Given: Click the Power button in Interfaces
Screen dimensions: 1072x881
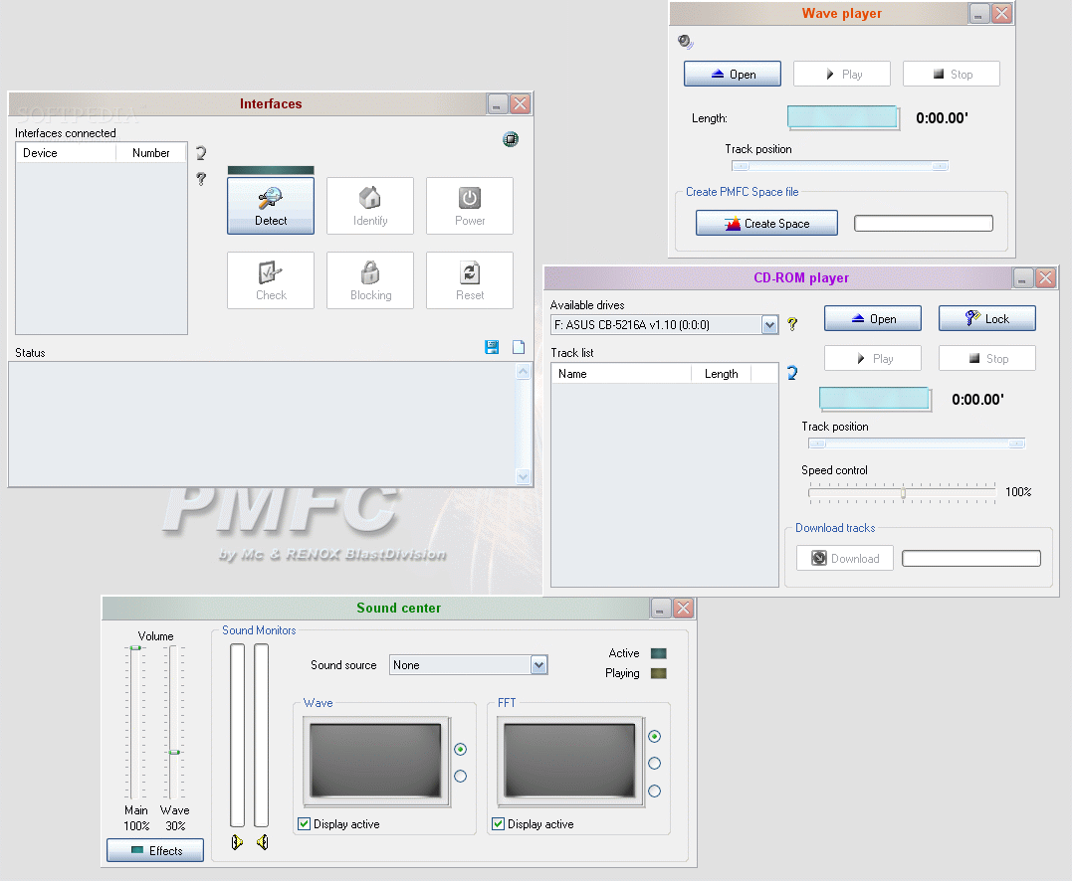Looking at the screenshot, I should coord(470,206).
